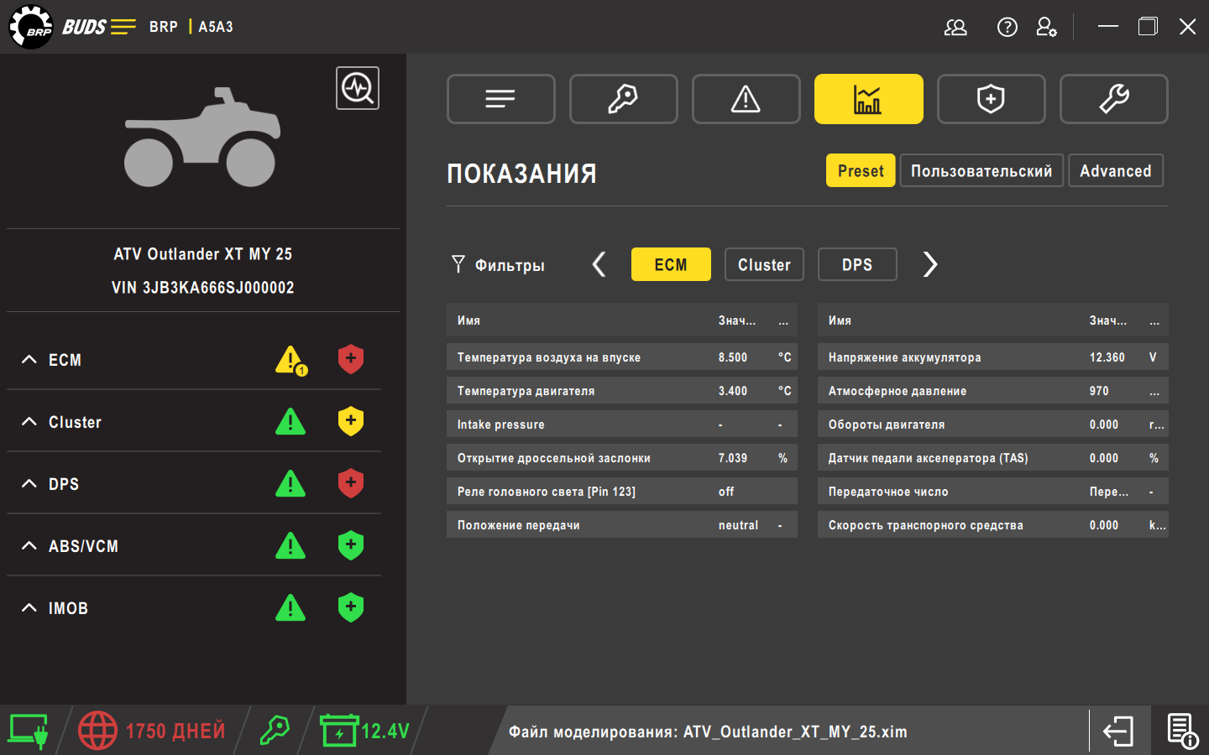Open the BUDS hamburger menu
The height and width of the screenshot is (755, 1209).
pyautogui.click(x=123, y=27)
